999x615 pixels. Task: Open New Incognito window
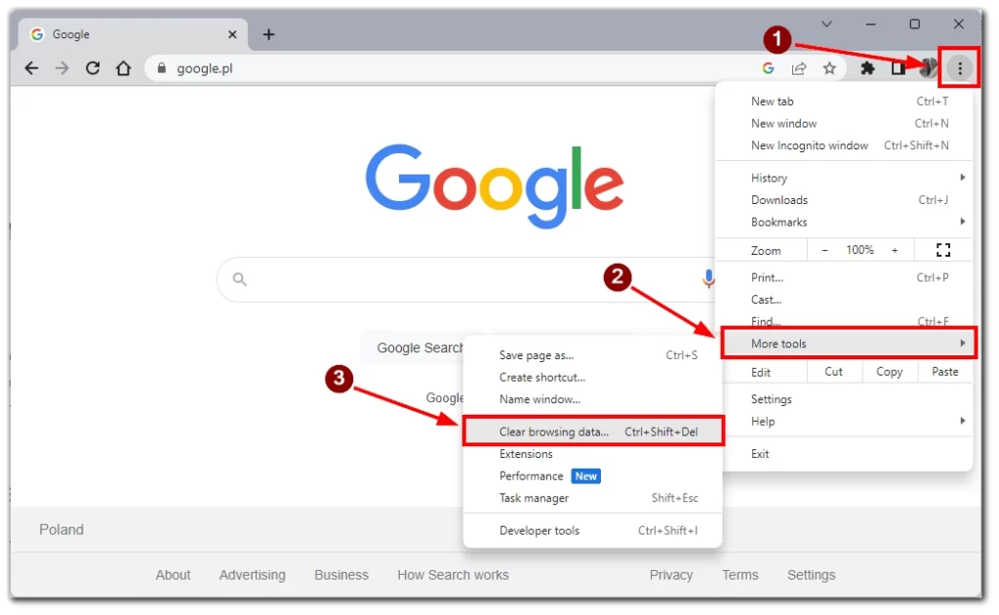click(x=844, y=145)
